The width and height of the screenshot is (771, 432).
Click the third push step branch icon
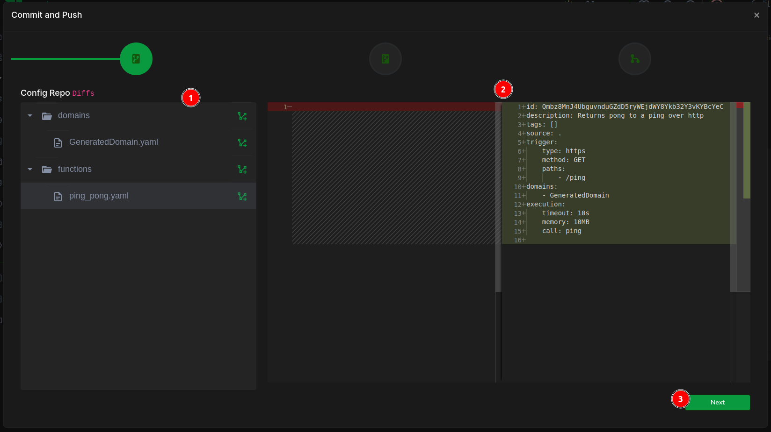pos(635,59)
